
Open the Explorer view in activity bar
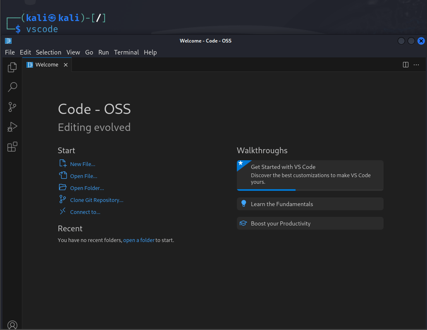pyautogui.click(x=12, y=67)
